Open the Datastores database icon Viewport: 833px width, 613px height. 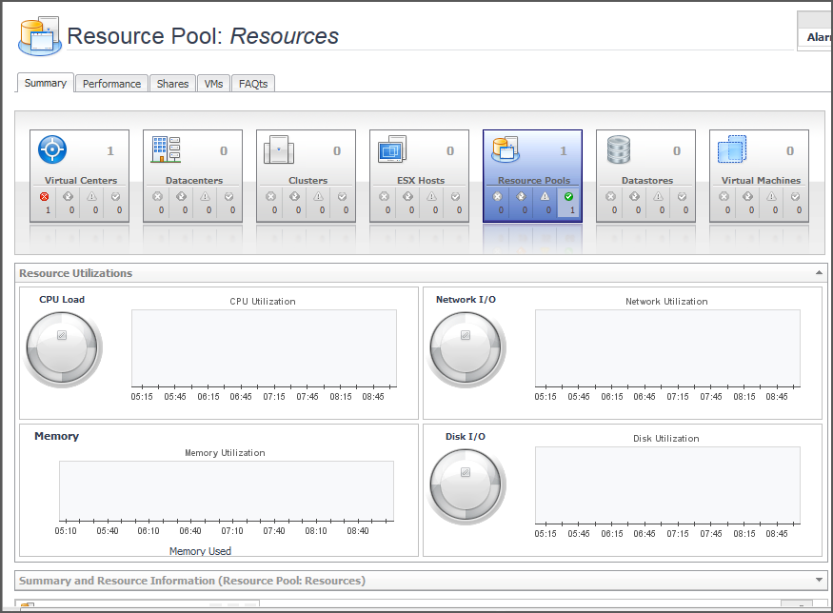(x=619, y=149)
